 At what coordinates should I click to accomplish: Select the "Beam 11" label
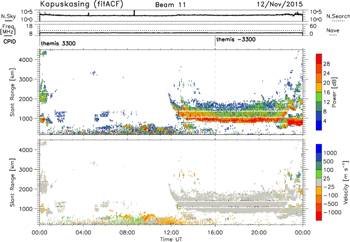point(171,5)
